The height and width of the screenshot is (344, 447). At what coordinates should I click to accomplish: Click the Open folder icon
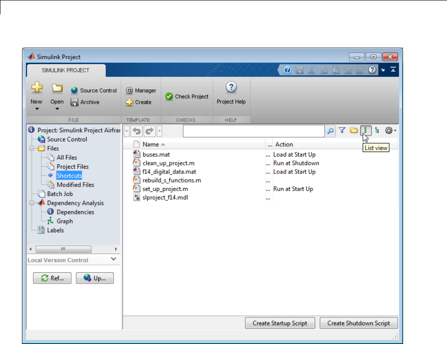(57, 88)
